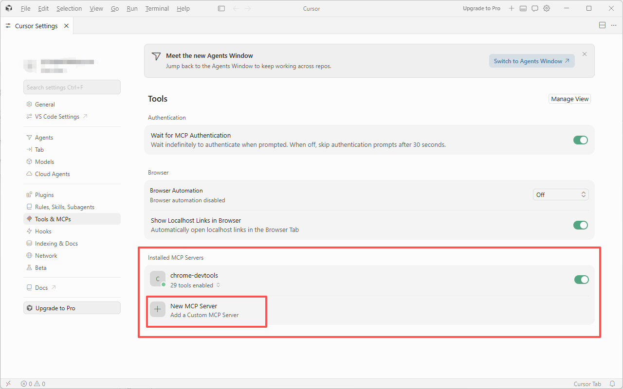Click Upgrade to Pro in title bar
Image resolution: width=623 pixels, height=389 pixels.
click(482, 8)
